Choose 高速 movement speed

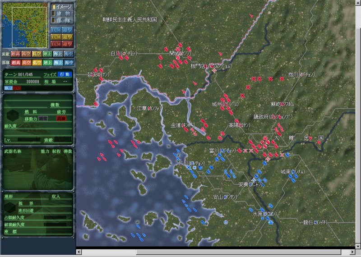tap(61, 119)
